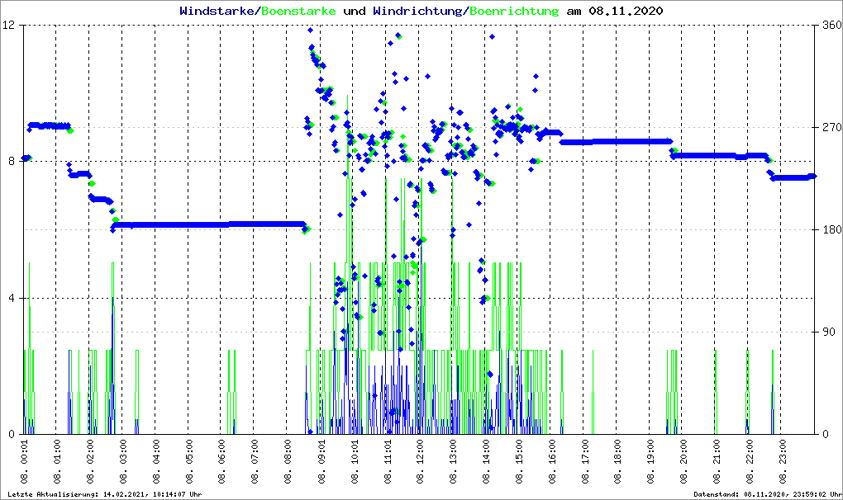This screenshot has height=500, width=843.
Task: Click right axis value 270
Action: click(831, 128)
